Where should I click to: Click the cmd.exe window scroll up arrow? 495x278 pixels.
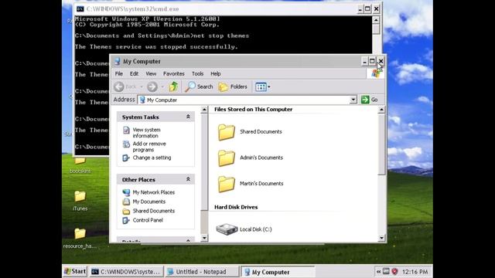(376, 20)
